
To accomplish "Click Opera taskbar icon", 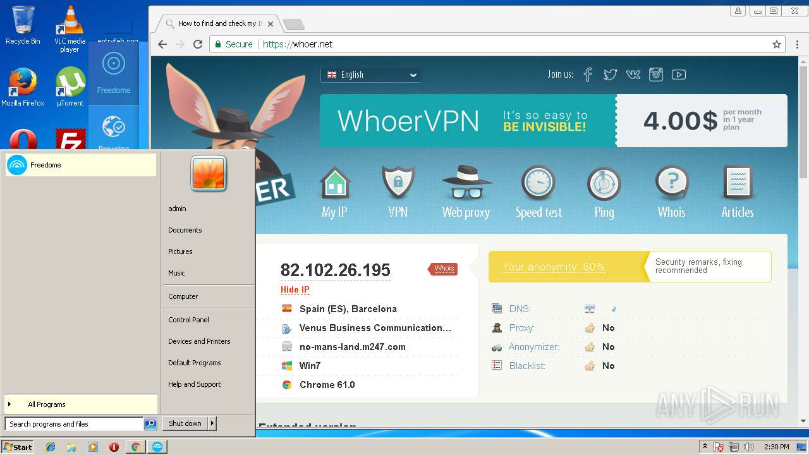I will [x=114, y=447].
